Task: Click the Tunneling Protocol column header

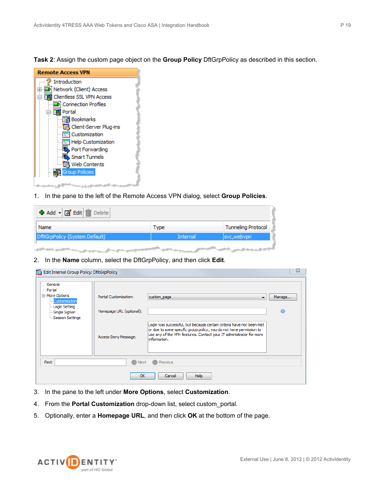Action: (x=247, y=227)
